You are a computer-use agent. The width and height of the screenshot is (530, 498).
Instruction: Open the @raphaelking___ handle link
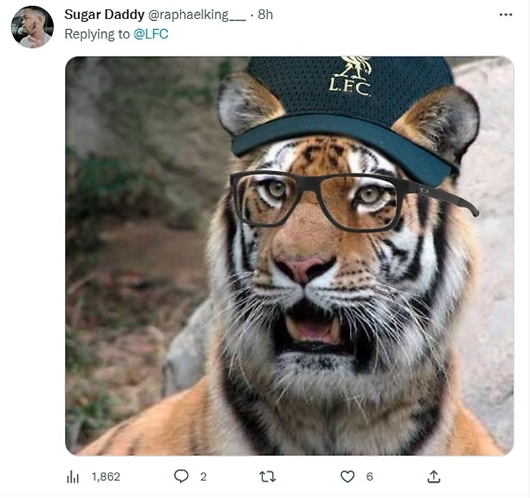click(197, 15)
